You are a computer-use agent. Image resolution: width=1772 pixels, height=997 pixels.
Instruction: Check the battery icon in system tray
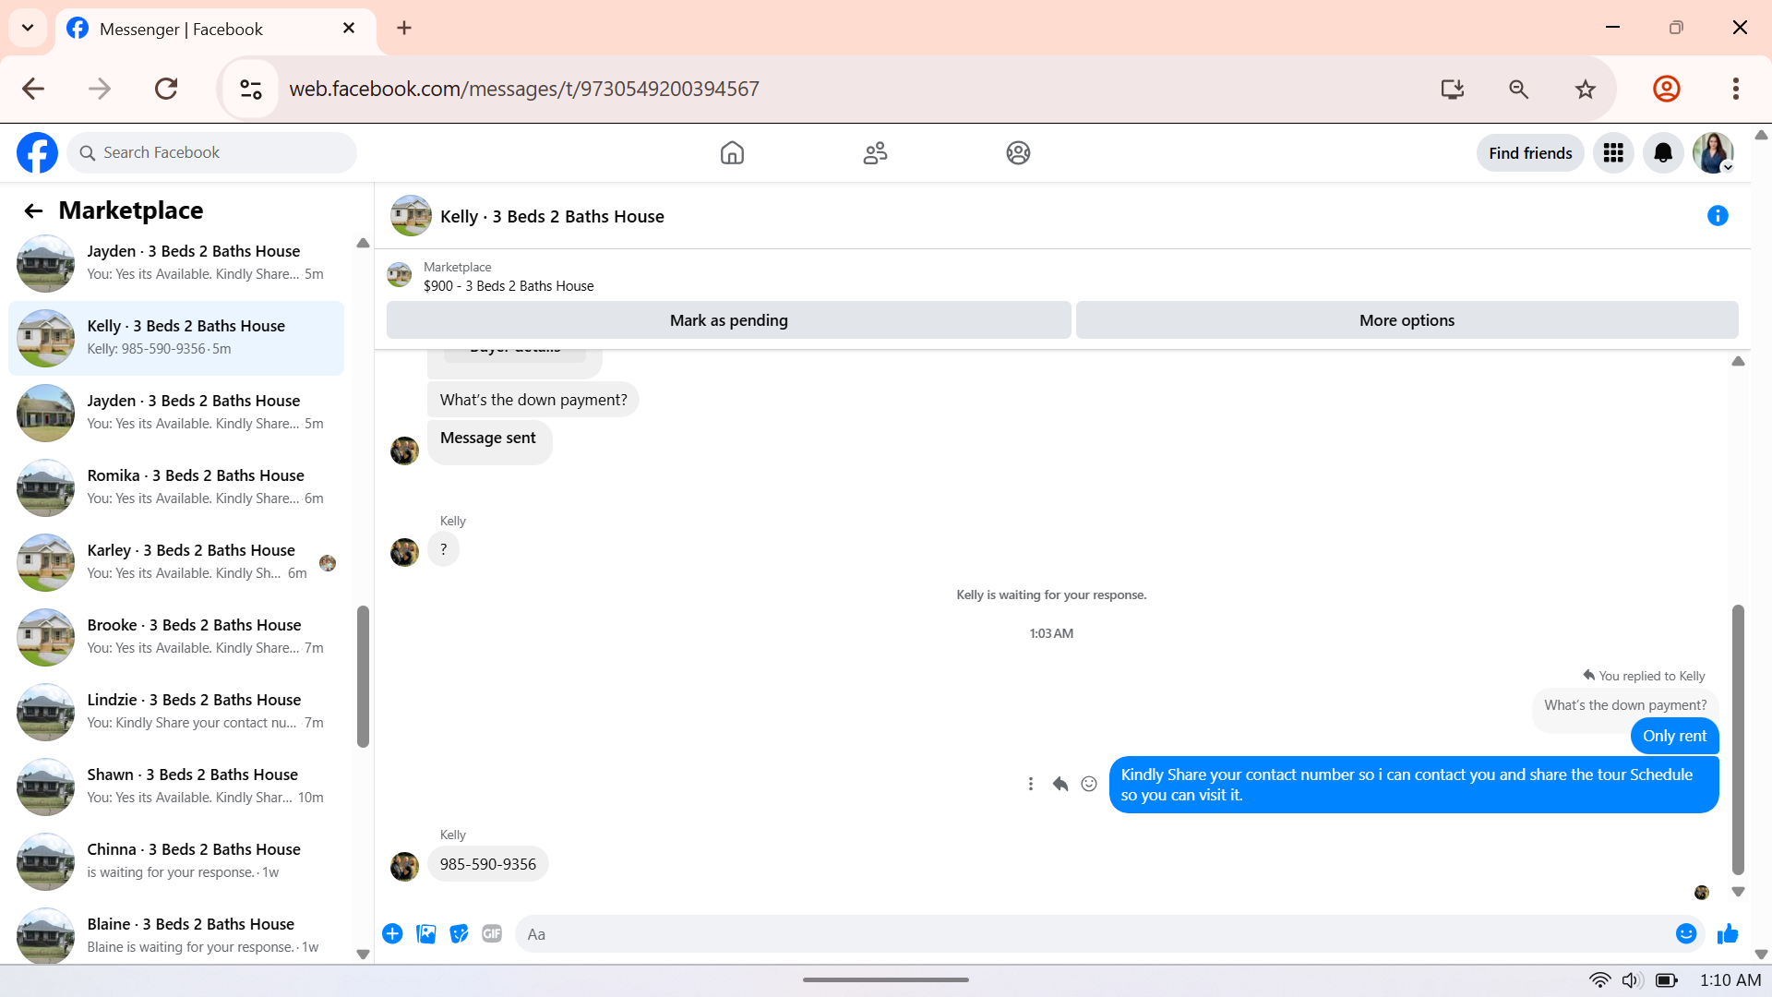[1667, 980]
